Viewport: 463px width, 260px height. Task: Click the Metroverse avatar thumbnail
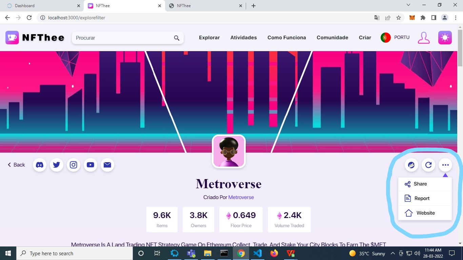tap(229, 151)
